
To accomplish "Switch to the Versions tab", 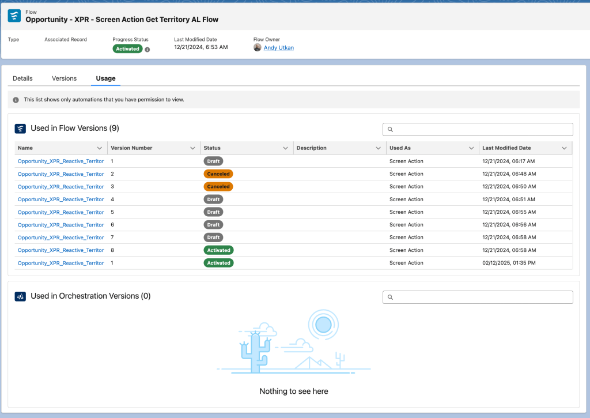I will tap(64, 78).
